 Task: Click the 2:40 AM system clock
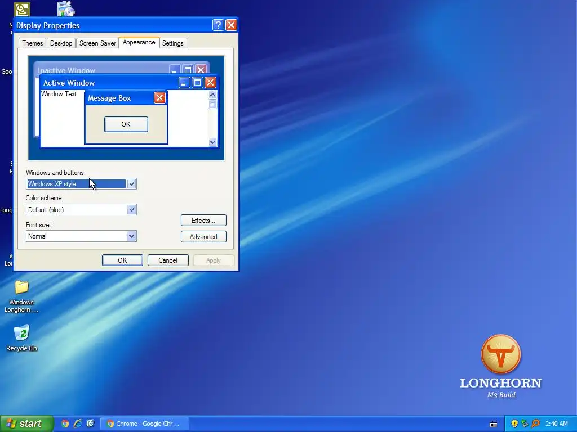556,424
